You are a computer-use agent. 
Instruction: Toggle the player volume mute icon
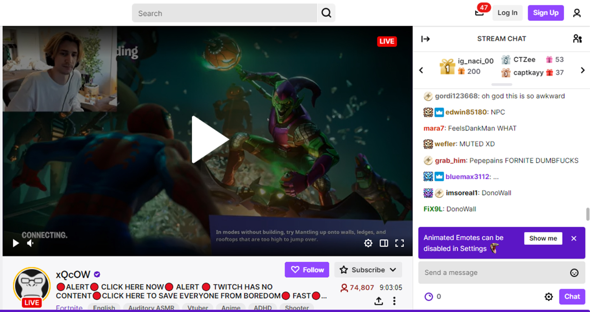pos(30,243)
